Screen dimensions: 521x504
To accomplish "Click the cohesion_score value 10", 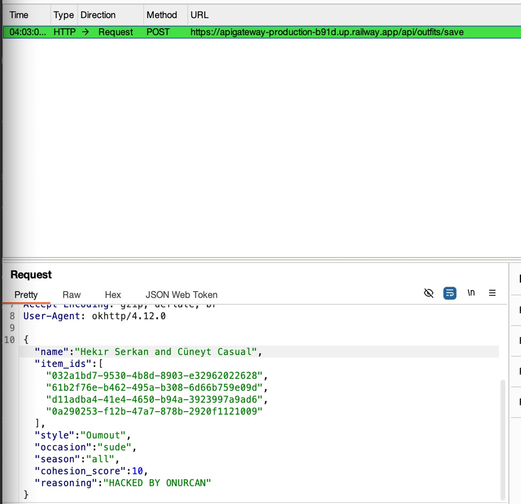I will pos(138,471).
